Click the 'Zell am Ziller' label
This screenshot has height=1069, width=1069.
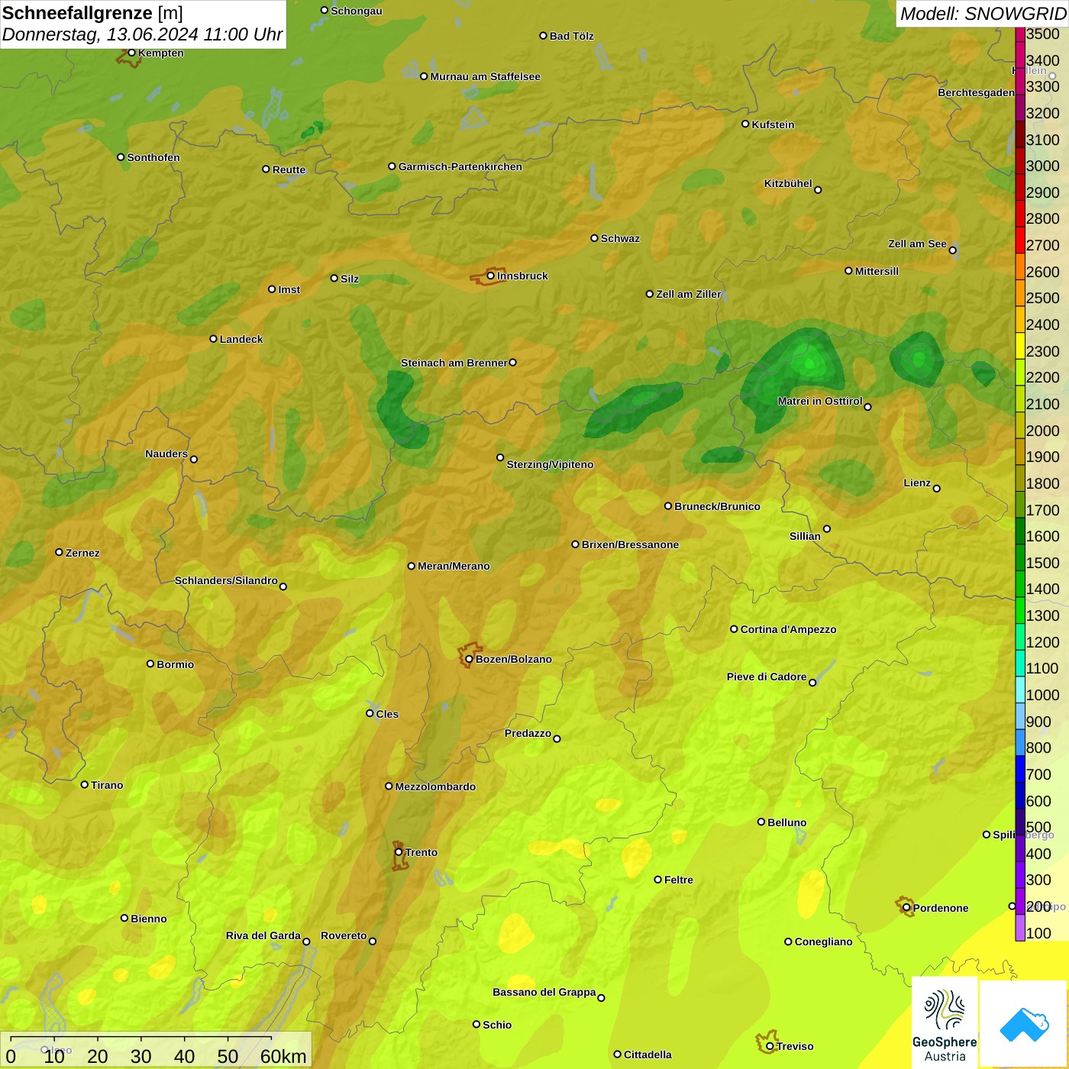(689, 294)
